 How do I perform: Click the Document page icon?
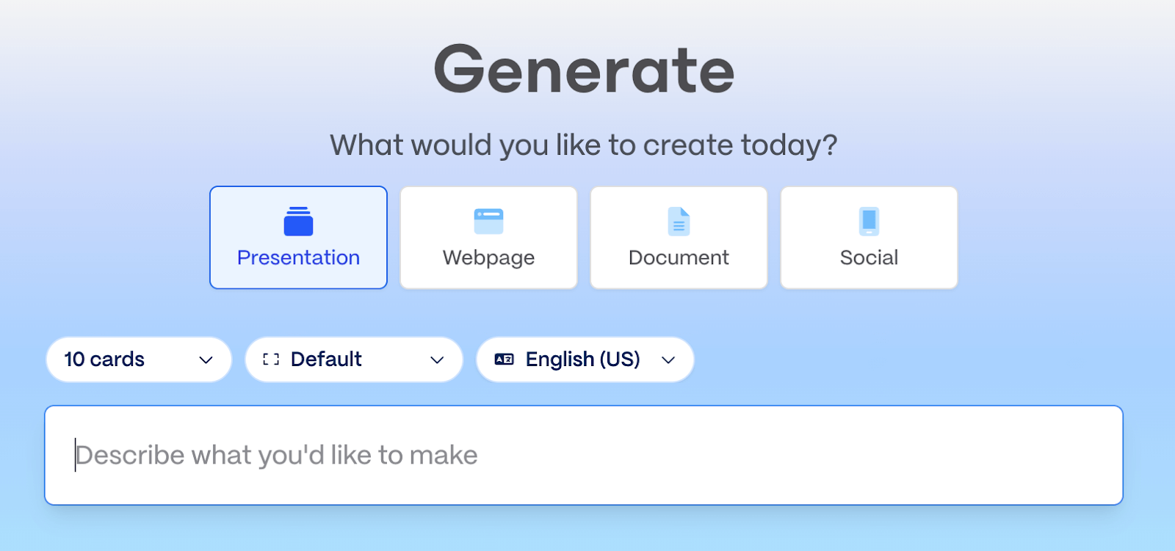click(x=679, y=222)
